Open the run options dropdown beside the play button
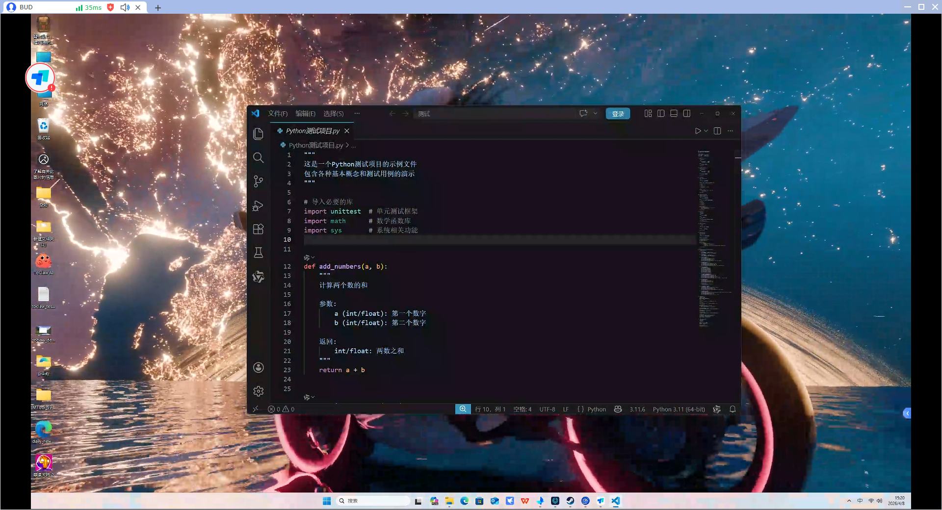Screen dimensions: 942x510 coord(706,131)
